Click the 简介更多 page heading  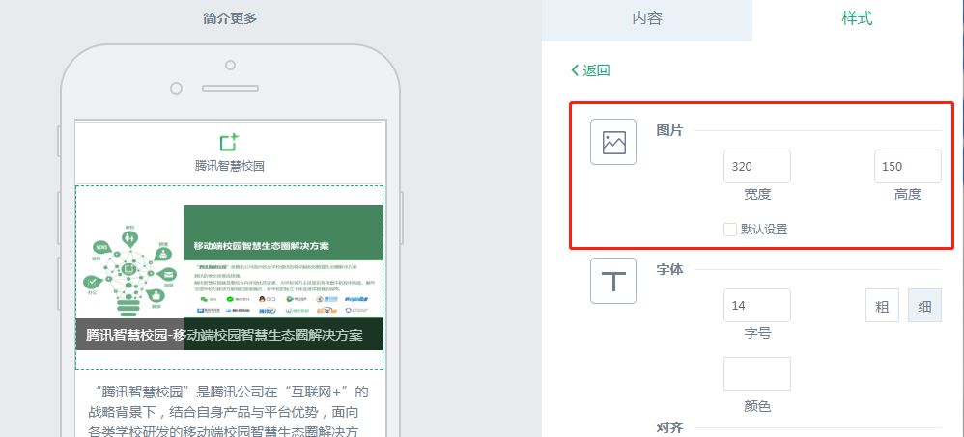(x=230, y=19)
